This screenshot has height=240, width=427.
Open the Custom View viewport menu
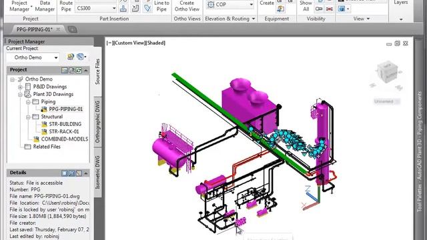[x=129, y=43]
